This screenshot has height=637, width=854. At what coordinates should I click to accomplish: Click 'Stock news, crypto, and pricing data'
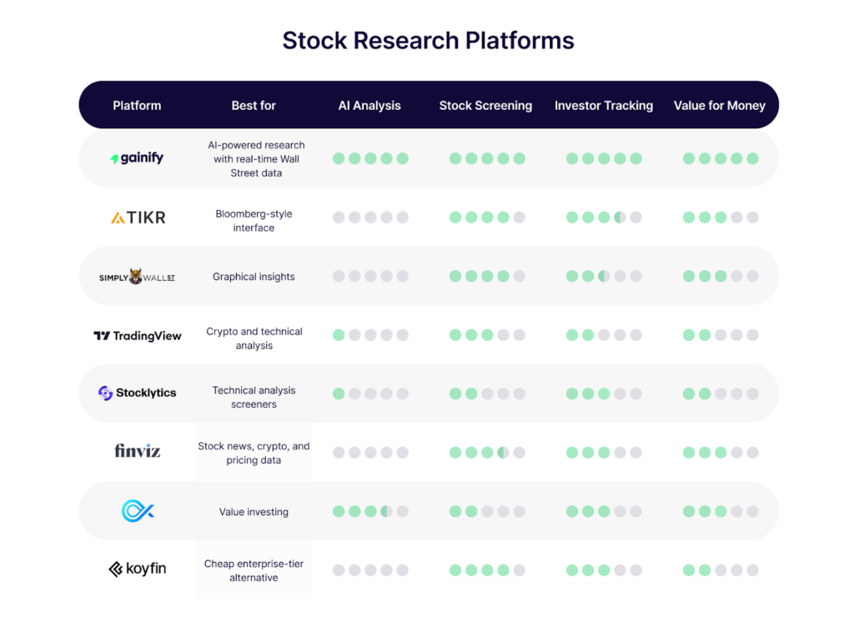[x=254, y=453]
